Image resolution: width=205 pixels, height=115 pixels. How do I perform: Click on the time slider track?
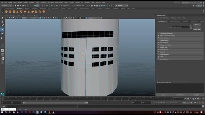[87, 99]
